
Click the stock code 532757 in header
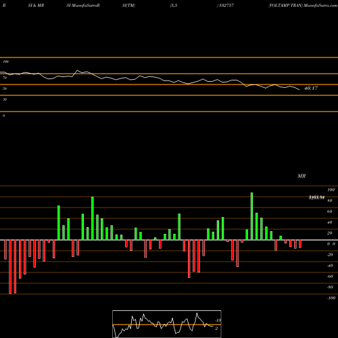pyautogui.click(x=226, y=5)
